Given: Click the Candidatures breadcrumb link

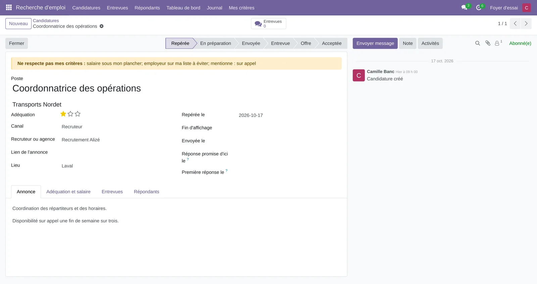Looking at the screenshot, I should point(46,21).
